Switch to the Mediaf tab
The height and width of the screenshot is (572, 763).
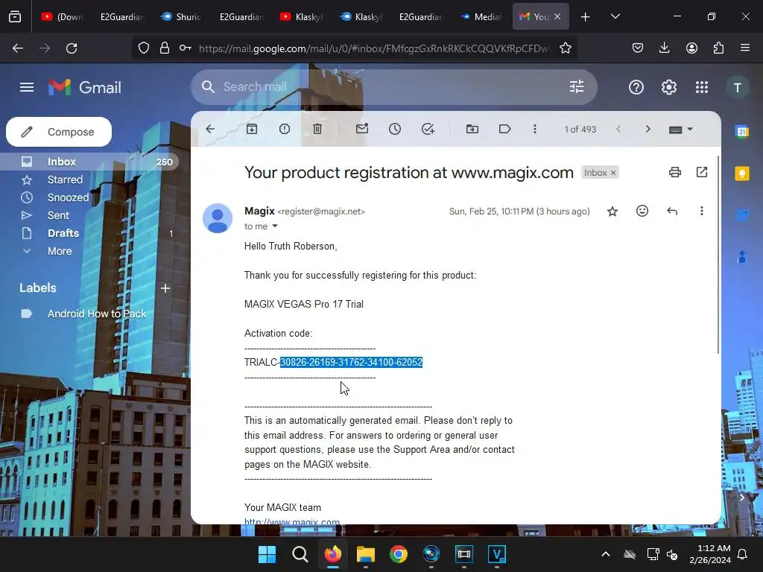[481, 17]
